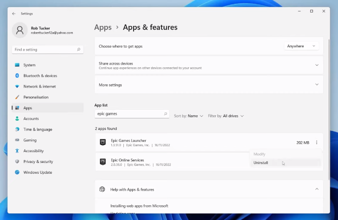Click the Windows Update icon
338x220 pixels.
17,172
